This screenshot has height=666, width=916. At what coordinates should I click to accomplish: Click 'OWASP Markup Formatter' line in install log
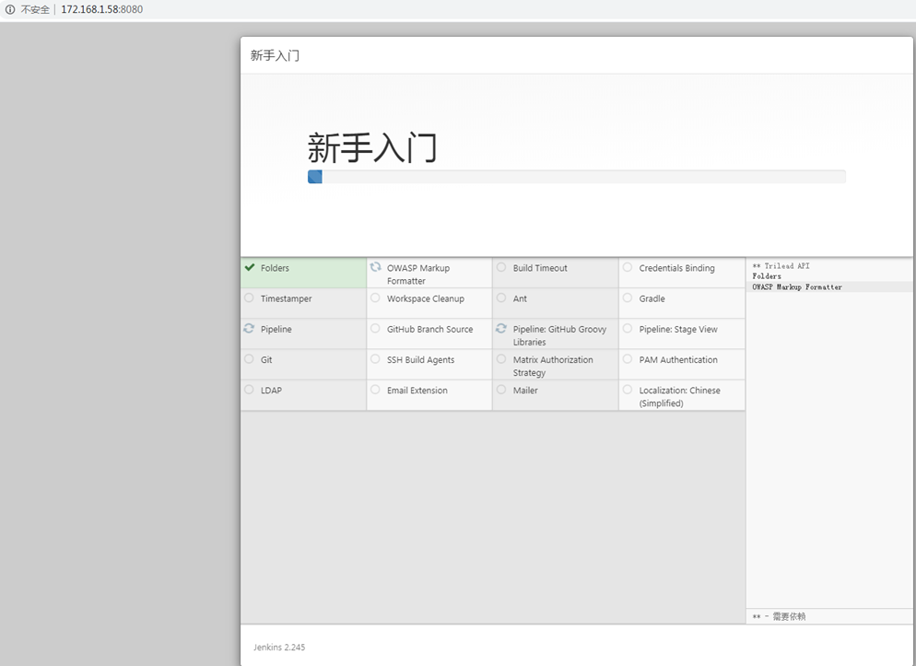[797, 286]
